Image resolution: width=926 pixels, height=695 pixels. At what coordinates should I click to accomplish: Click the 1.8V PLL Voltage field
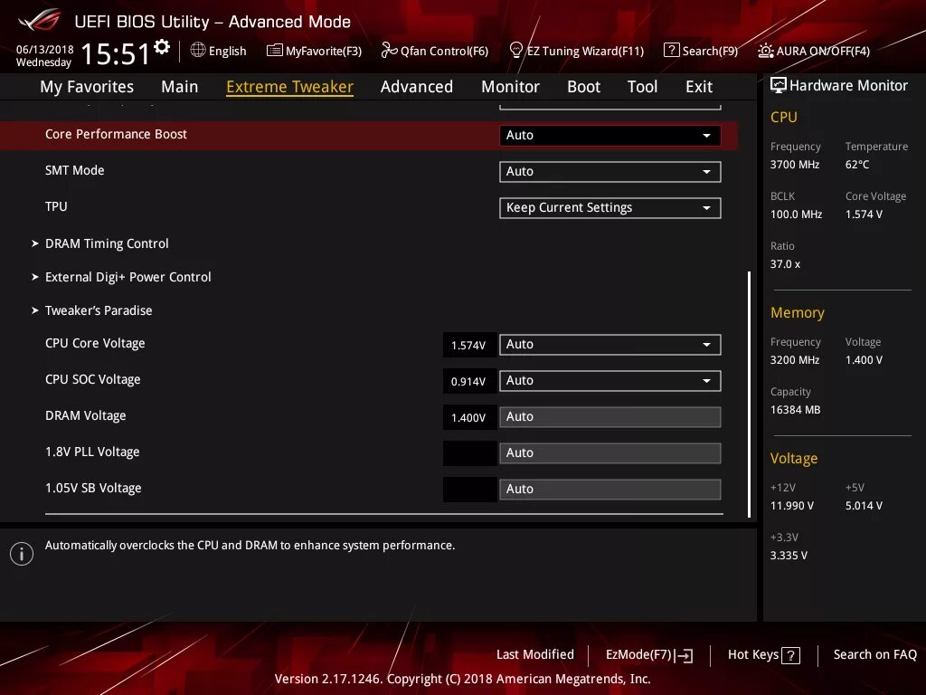coord(610,452)
